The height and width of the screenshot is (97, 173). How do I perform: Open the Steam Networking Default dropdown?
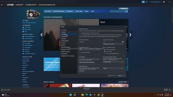click(113, 68)
